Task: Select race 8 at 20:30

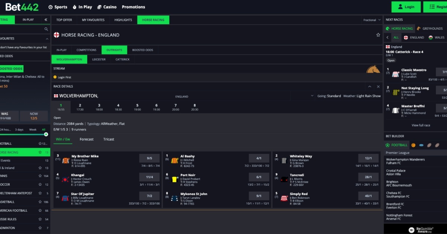Action: tap(194, 107)
